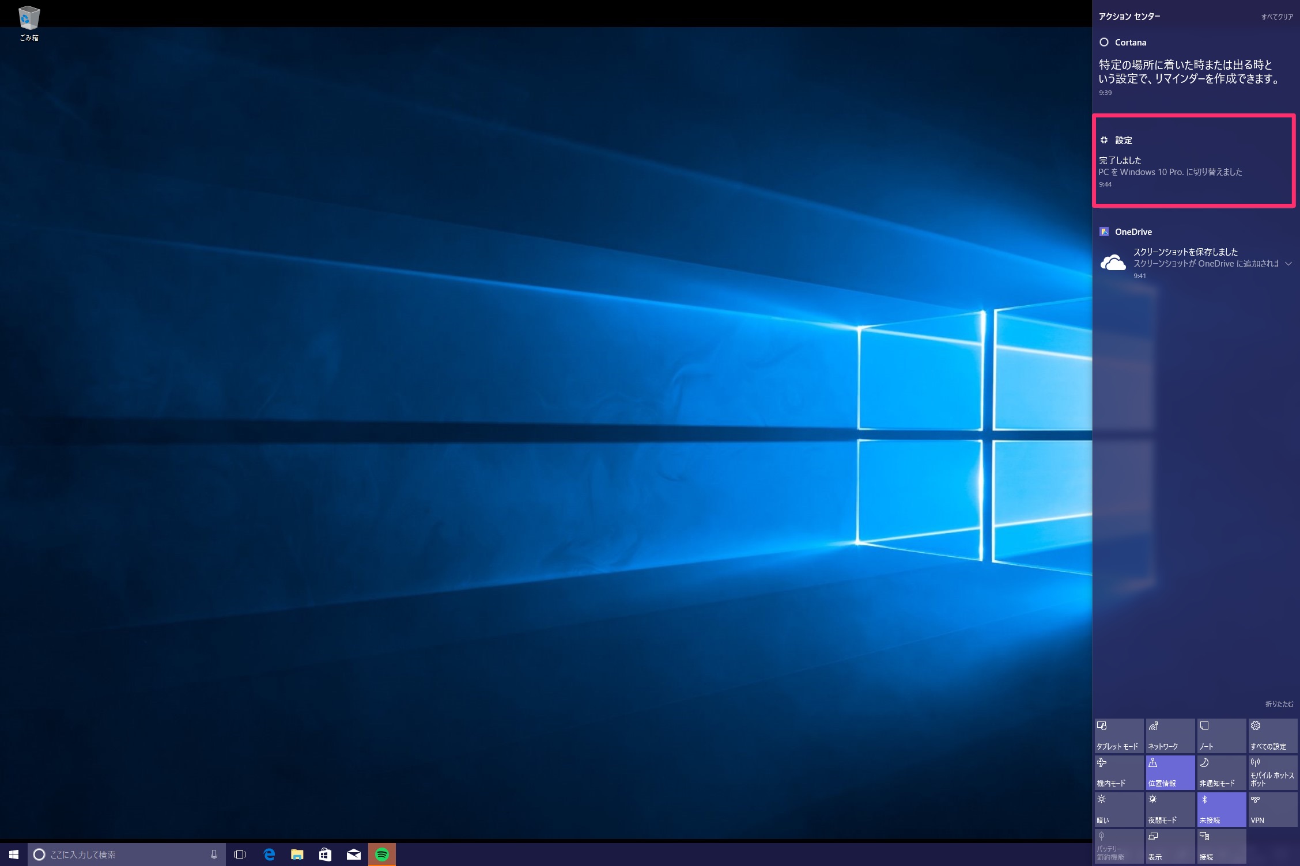Open File Explorer from the taskbar
Viewport: 1300px width, 866px height.
pyautogui.click(x=297, y=854)
